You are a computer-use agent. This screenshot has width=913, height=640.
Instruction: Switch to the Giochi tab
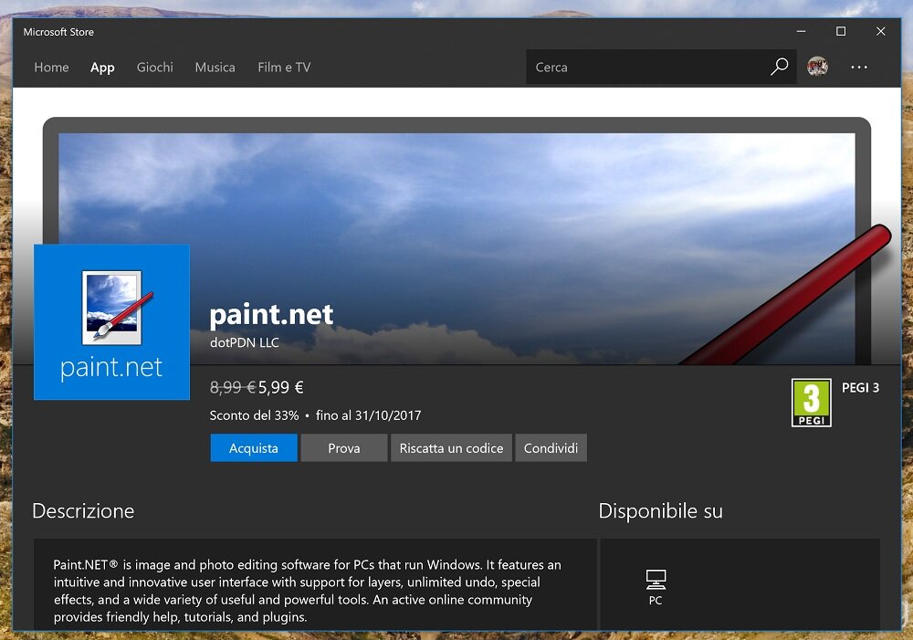[x=154, y=67]
